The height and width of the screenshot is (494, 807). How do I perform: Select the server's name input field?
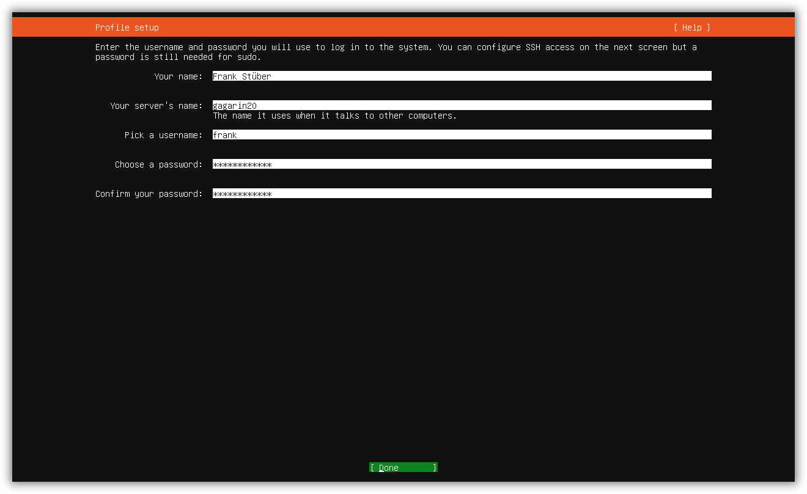462,105
